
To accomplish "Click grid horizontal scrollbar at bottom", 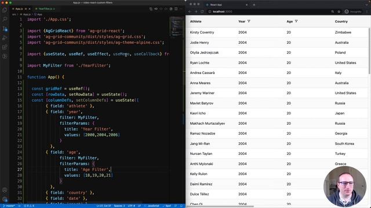I will coord(220,207).
